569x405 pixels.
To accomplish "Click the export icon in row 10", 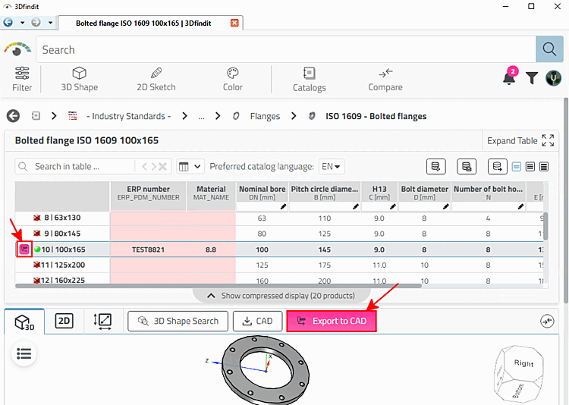I will [x=24, y=250].
